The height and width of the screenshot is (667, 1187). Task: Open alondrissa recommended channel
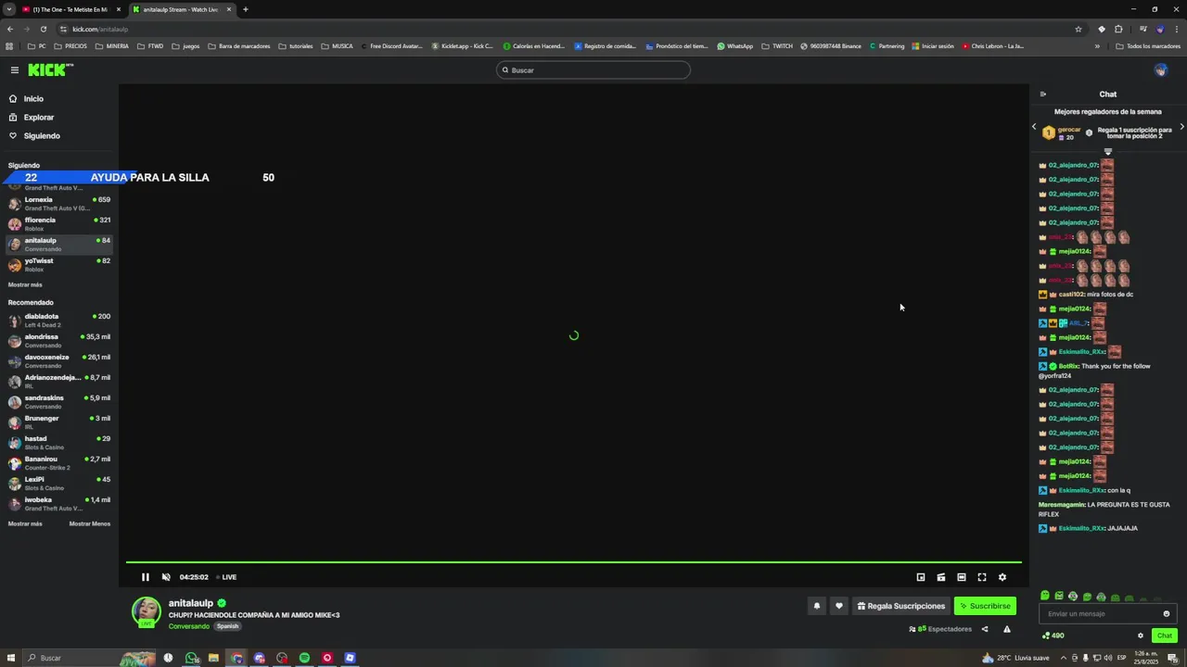click(59, 340)
